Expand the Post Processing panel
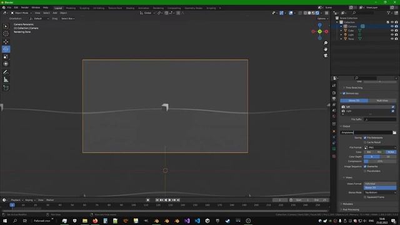The width and height of the screenshot is (400, 225). coord(351,210)
